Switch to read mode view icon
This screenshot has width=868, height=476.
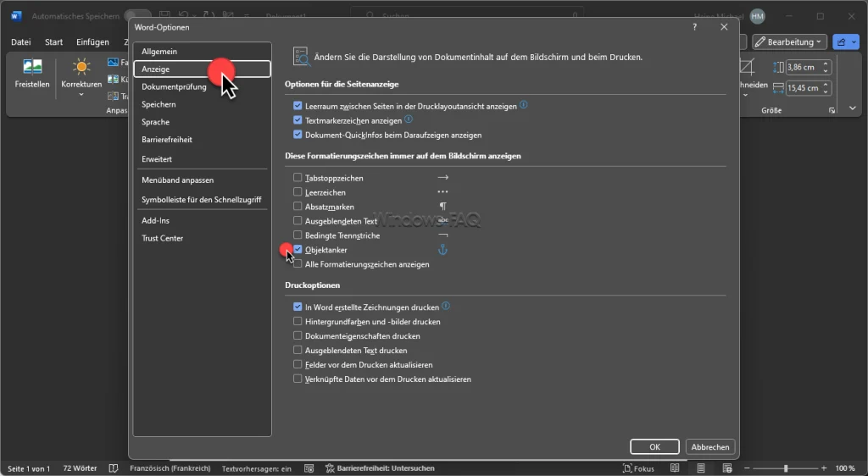pyautogui.click(x=674, y=468)
